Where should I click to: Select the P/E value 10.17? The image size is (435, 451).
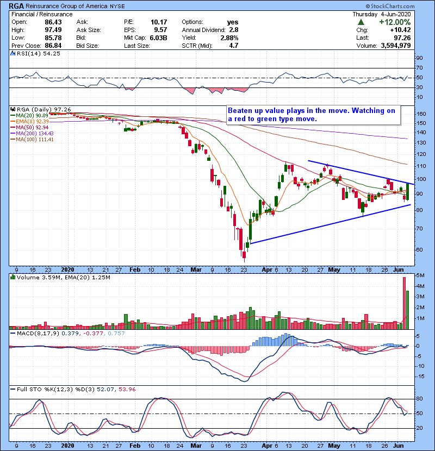point(159,22)
